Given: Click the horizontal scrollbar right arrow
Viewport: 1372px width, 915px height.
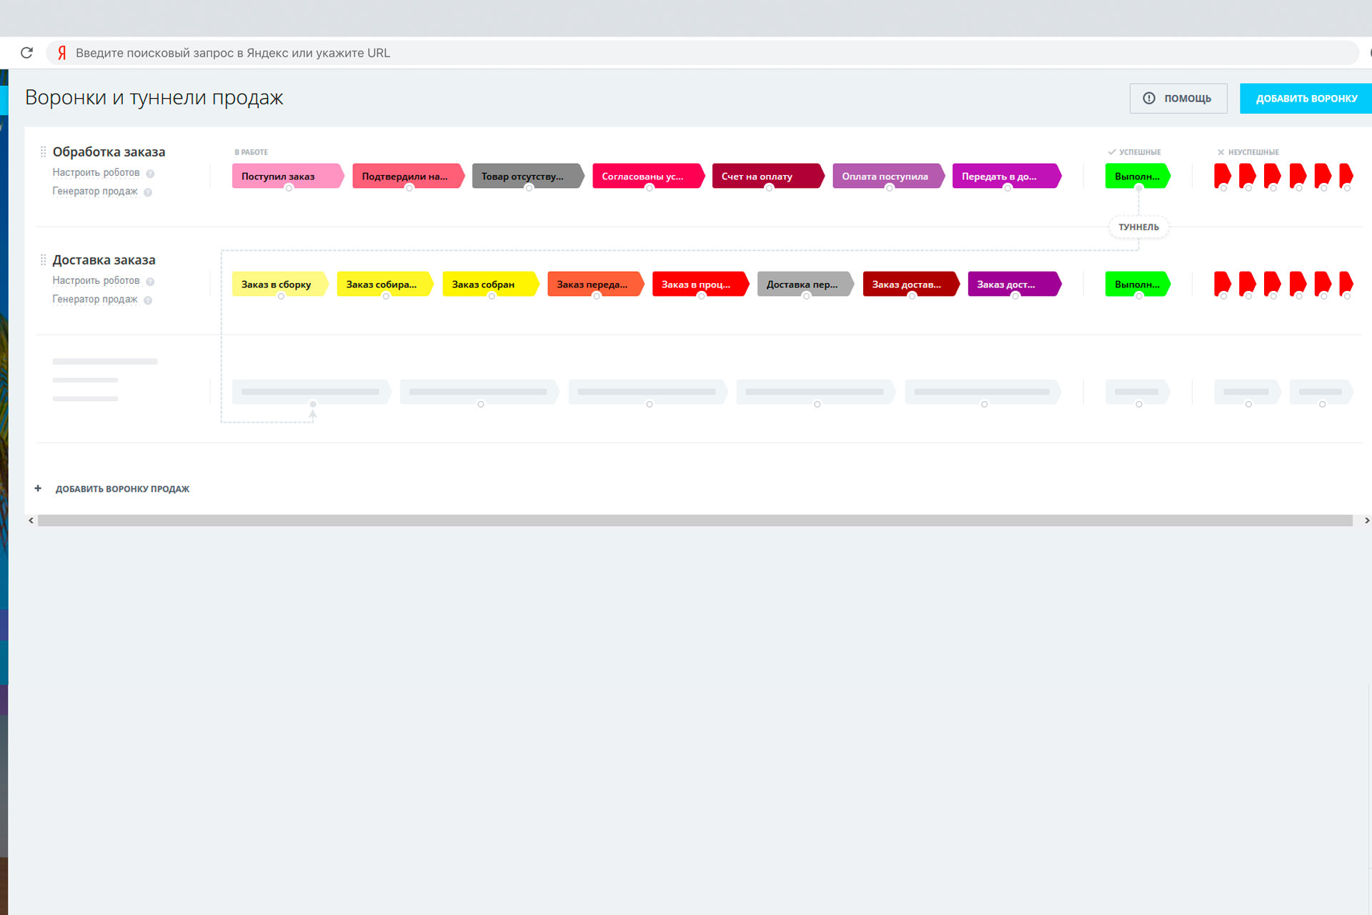Looking at the screenshot, I should pos(1366,520).
